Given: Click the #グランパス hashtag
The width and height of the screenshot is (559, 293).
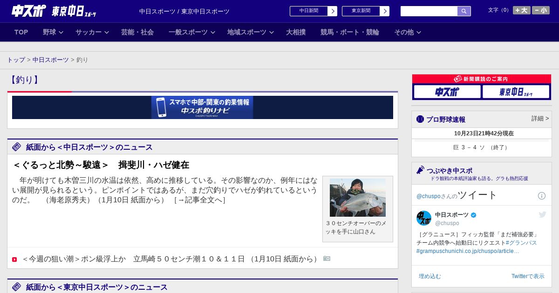Looking at the screenshot, I should pyautogui.click(x=521, y=243).
